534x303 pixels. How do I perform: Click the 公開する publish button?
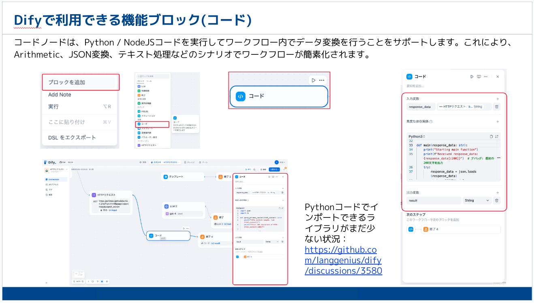275,169
